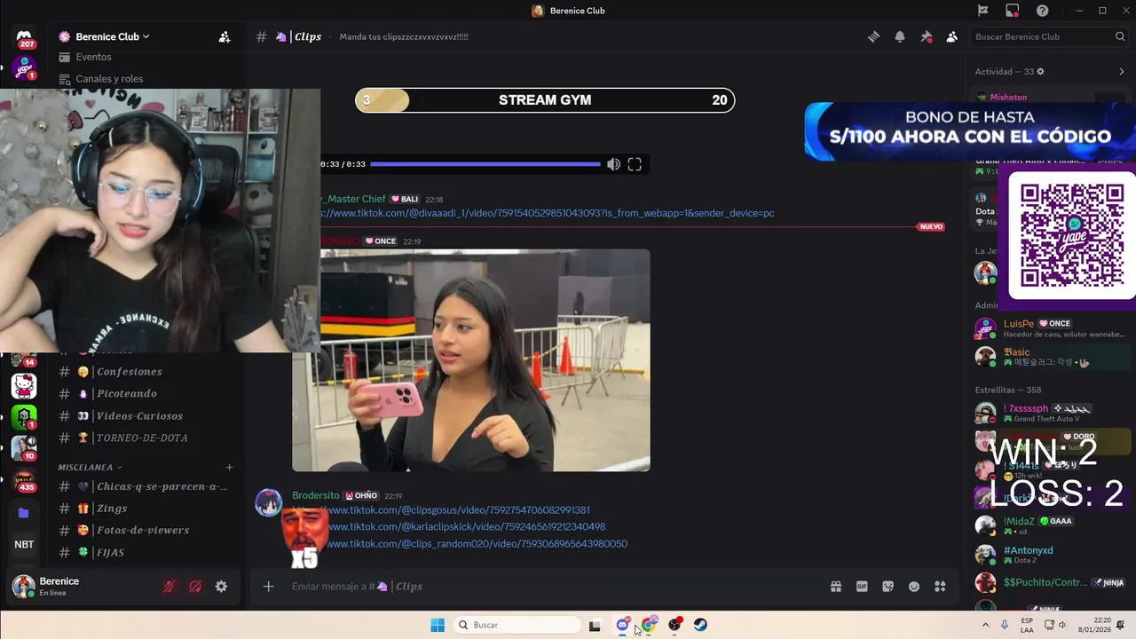This screenshot has height=639, width=1136.
Task: Open the green server with badge 1
Action: pos(24,417)
